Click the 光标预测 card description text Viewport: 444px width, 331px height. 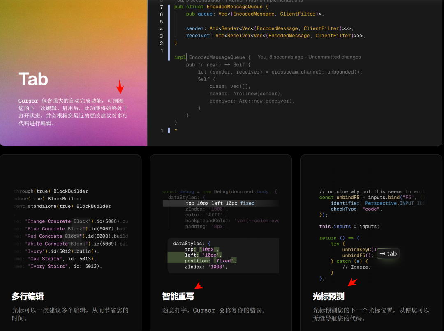coord(371,314)
